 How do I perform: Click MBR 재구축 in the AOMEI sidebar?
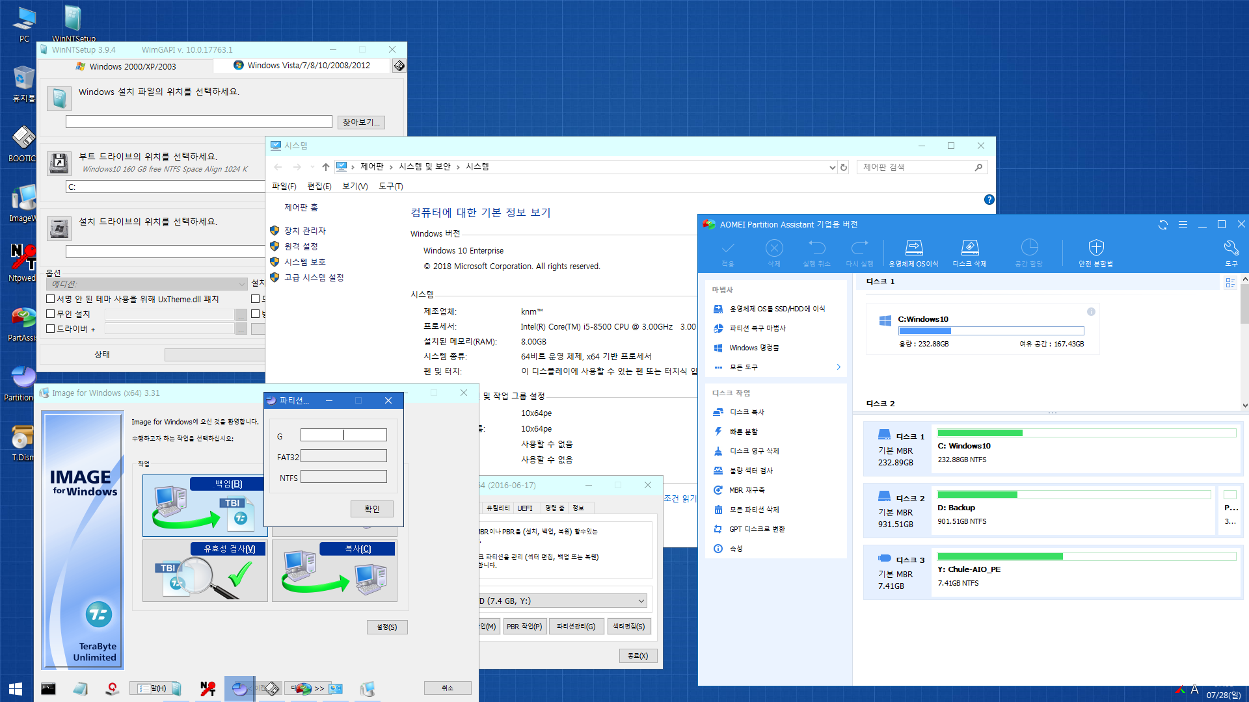[739, 490]
